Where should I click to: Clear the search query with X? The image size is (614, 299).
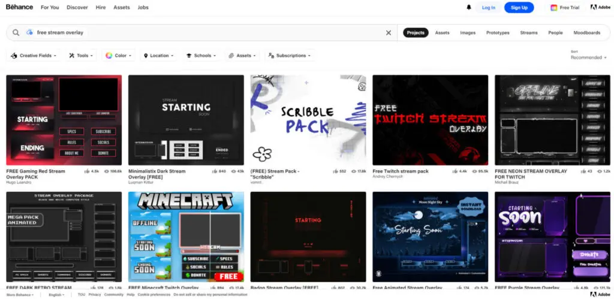(389, 33)
